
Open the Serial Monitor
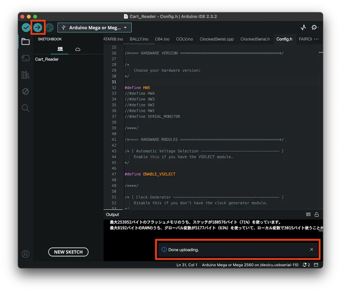coord(314,28)
